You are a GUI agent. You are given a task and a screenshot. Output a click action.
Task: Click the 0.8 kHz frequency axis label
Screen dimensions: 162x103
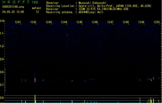(x=2, y=72)
